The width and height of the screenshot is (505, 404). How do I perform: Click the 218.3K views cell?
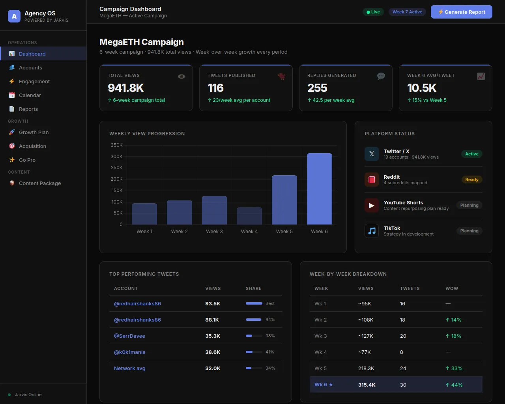(x=366, y=368)
